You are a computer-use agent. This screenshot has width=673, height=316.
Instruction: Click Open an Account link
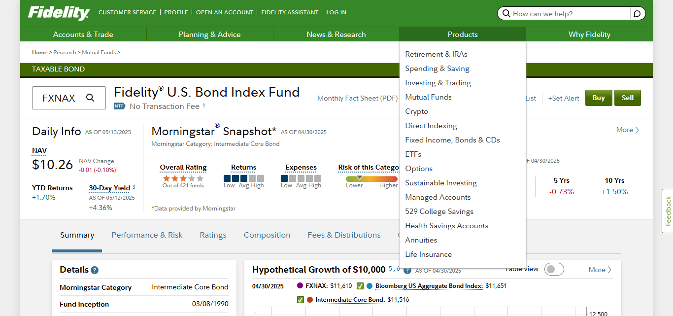[225, 12]
